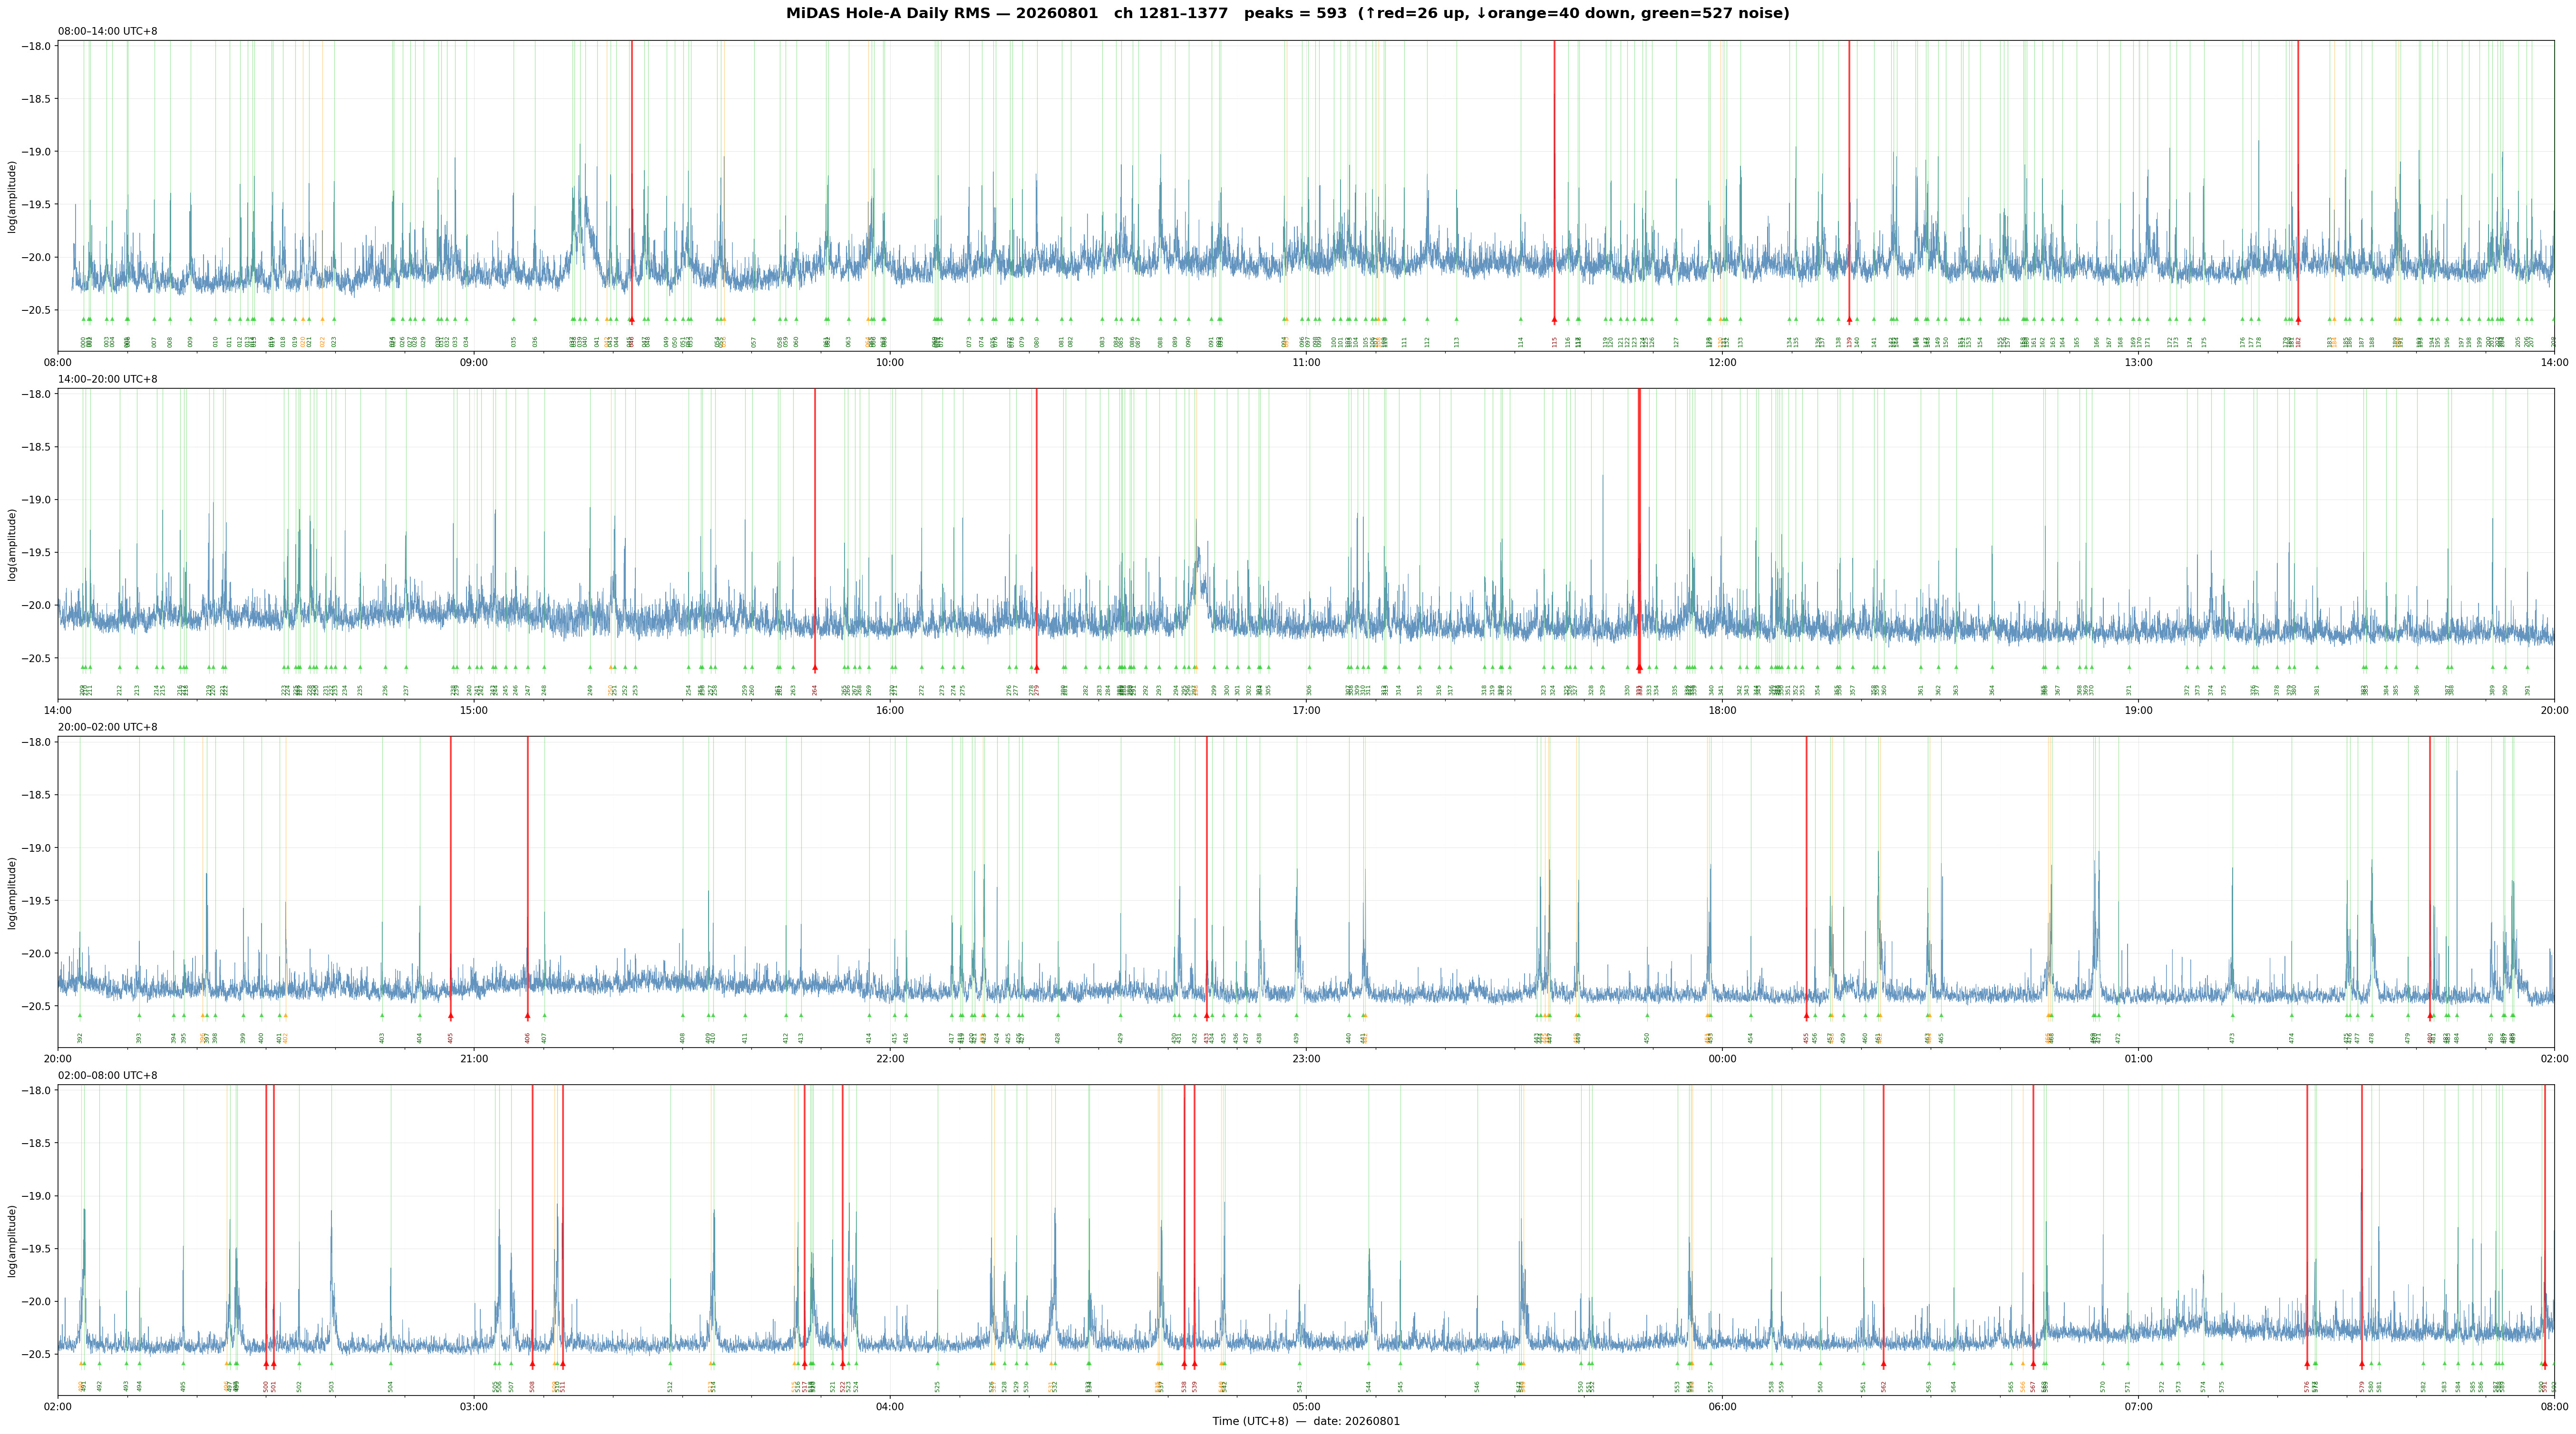The width and height of the screenshot is (2576, 1434).
Task: Select red up-peak marker 567
Action: pos(2033,1364)
